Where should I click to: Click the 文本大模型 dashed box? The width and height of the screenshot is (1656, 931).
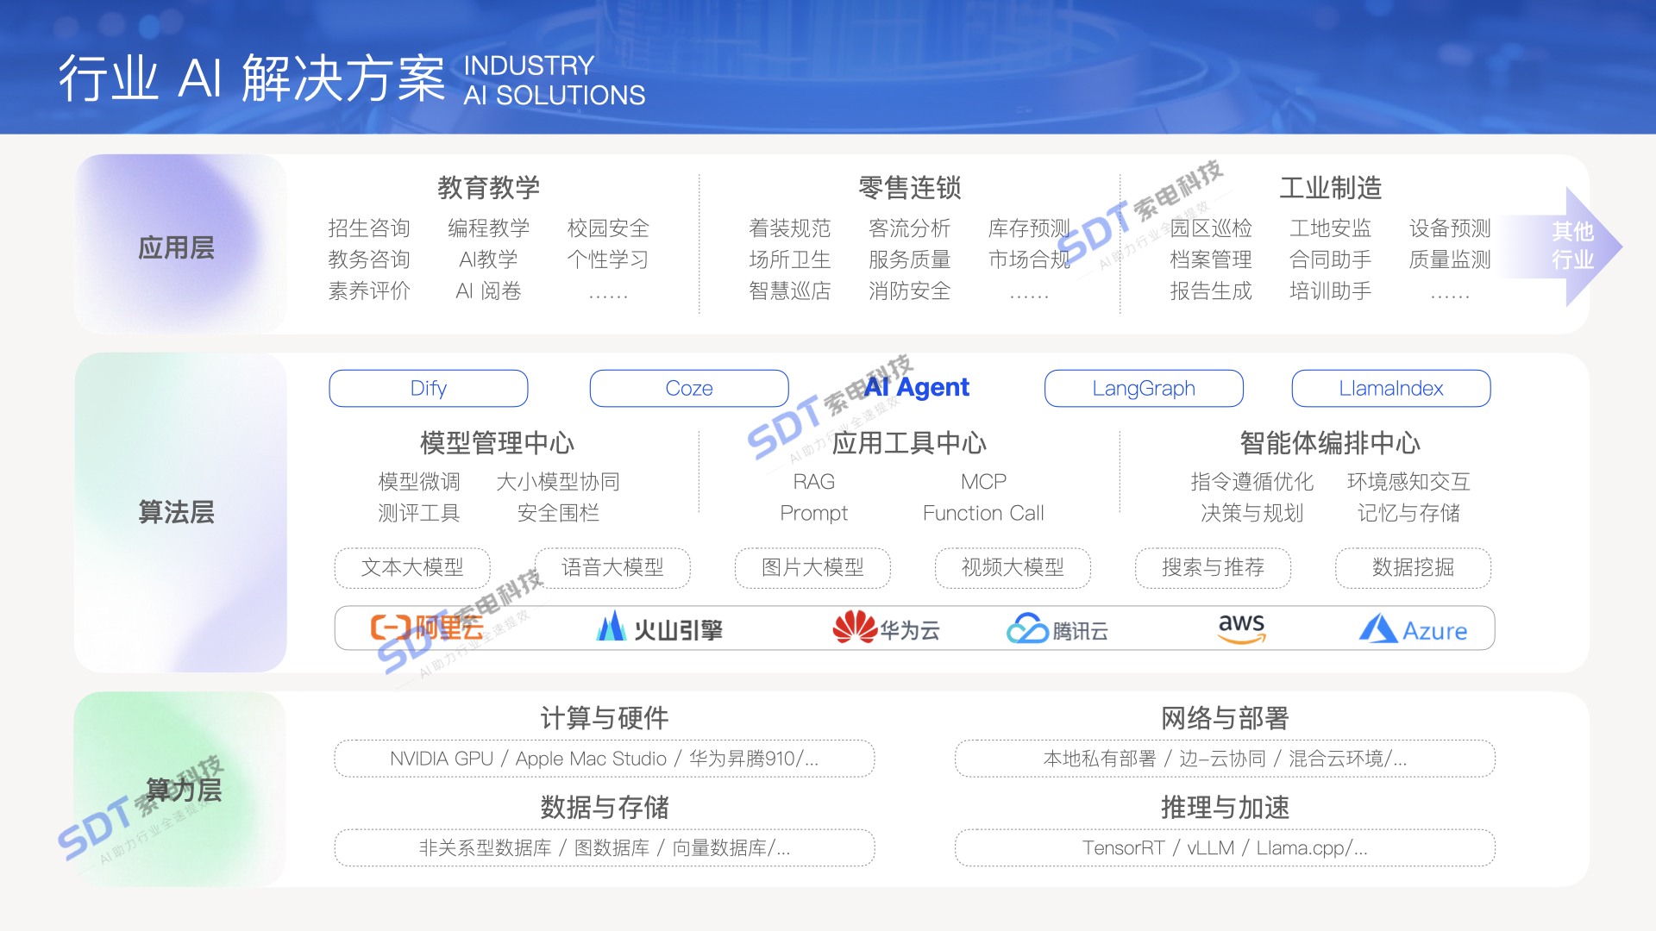[x=412, y=568]
